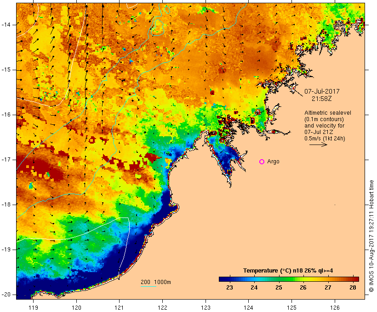The image size is (377, 312).
Task: Click the 'Argo' label text
Action: 274,162
